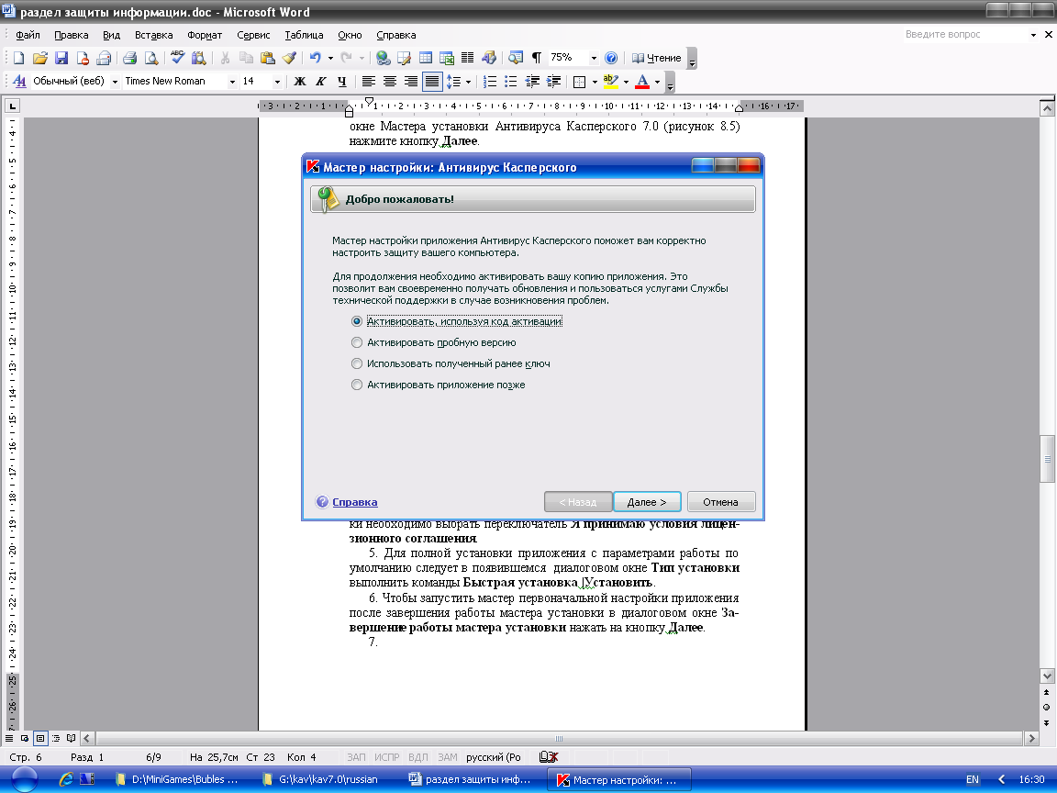
Task: Center the text
Action: tap(390, 82)
